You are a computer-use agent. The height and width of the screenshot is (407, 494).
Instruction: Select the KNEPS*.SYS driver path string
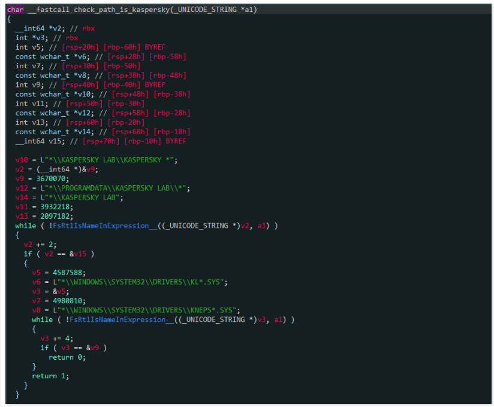click(x=146, y=310)
